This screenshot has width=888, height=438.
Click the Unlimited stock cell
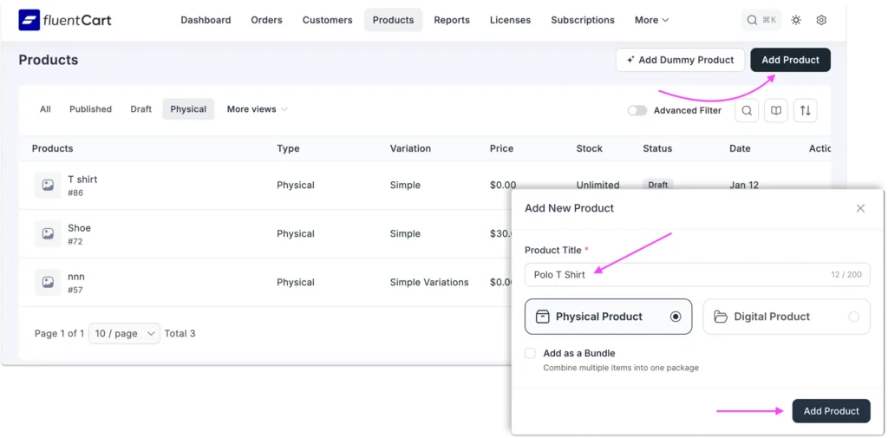(x=598, y=185)
